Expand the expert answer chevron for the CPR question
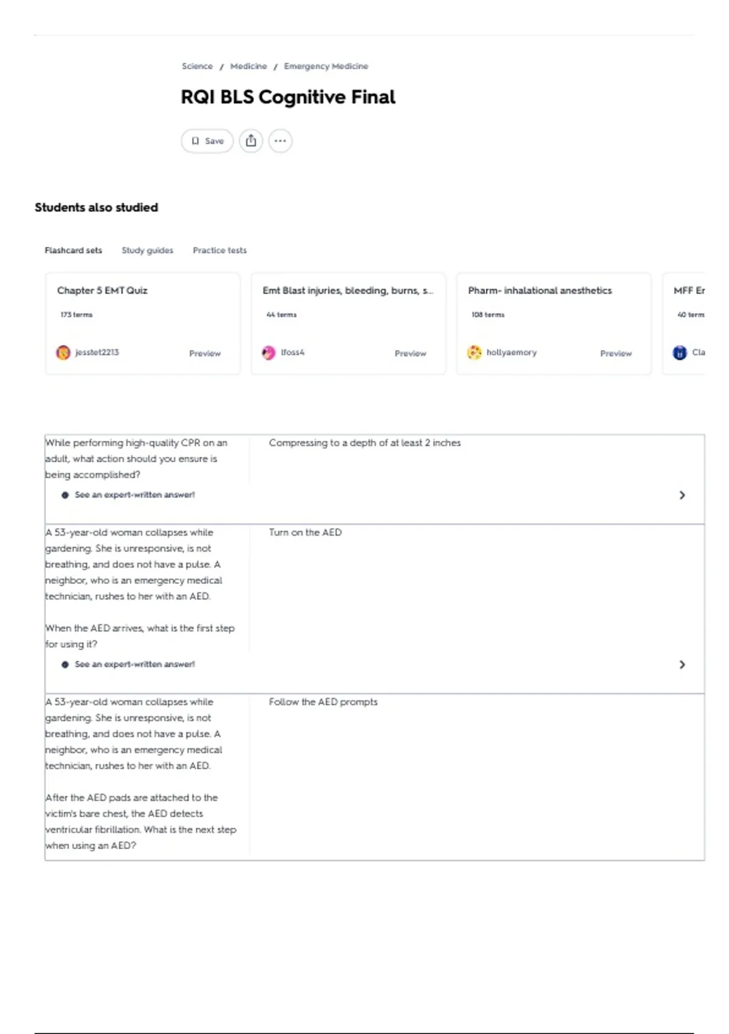The height and width of the screenshot is (1034, 729). tap(682, 495)
